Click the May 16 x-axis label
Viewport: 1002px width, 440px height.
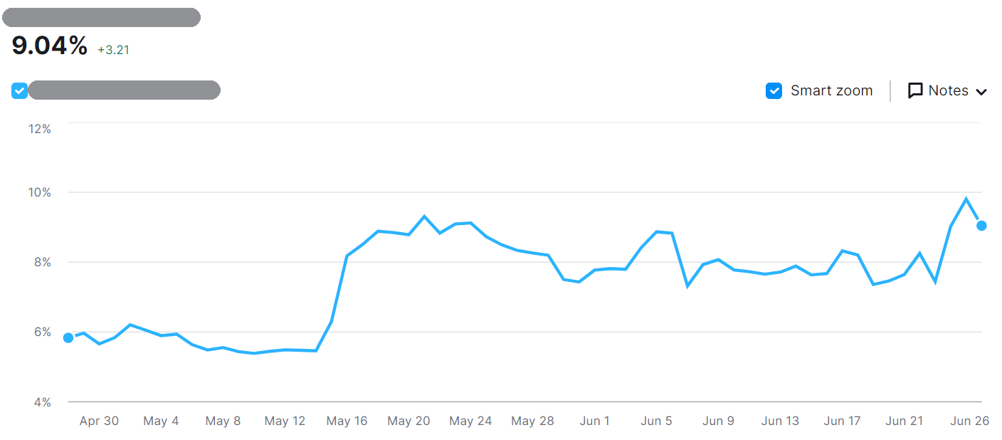[347, 421]
